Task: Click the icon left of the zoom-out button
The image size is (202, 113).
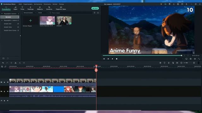Action: [x=177, y=63]
